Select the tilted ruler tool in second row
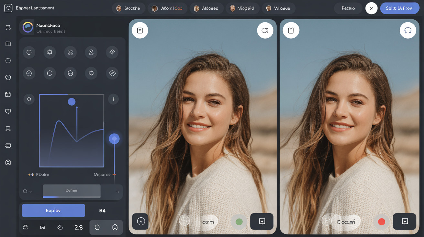The image size is (424, 237). pyautogui.click(x=112, y=73)
